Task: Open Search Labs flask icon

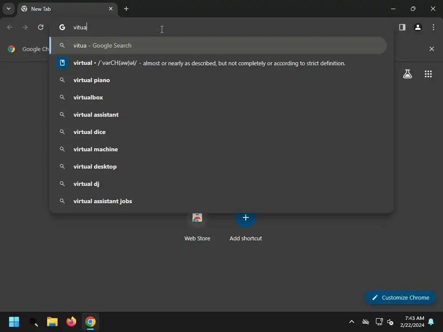Action: point(408,74)
